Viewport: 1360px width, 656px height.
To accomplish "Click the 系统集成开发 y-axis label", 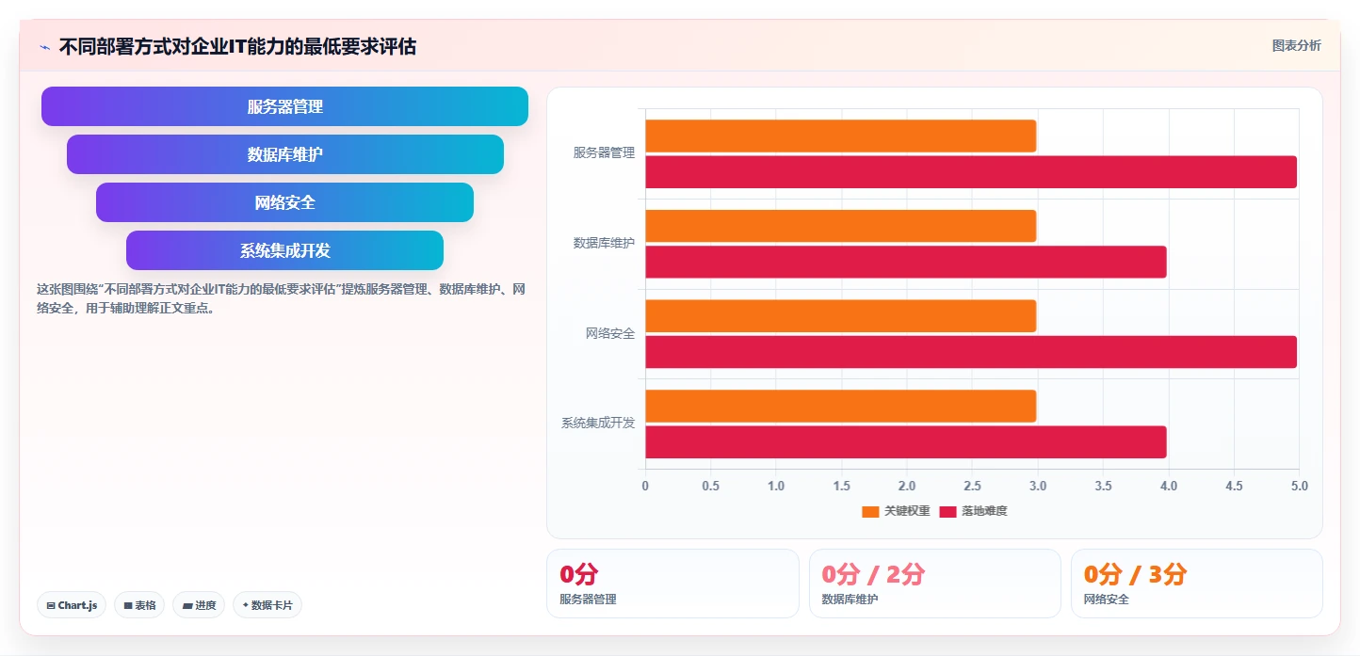I will (x=598, y=423).
